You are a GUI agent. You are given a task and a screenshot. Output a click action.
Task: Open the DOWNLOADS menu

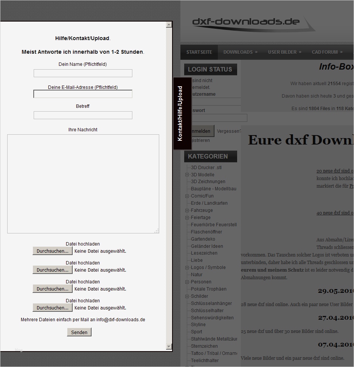point(240,52)
